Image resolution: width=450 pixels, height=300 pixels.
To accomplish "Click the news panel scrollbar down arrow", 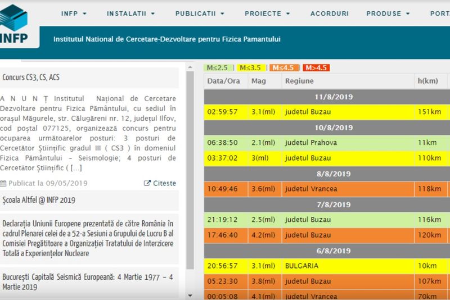I will (190, 295).
